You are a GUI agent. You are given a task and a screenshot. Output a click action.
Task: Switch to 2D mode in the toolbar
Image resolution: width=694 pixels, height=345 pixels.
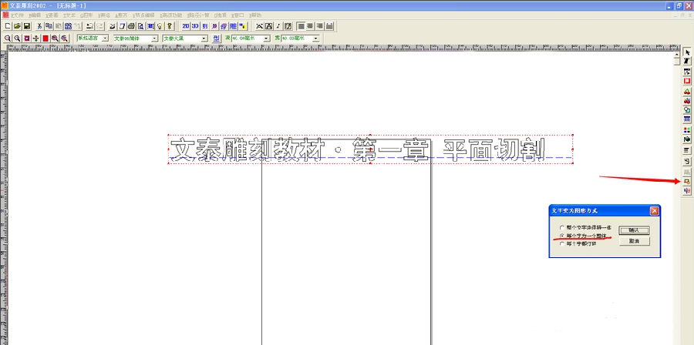(186, 26)
